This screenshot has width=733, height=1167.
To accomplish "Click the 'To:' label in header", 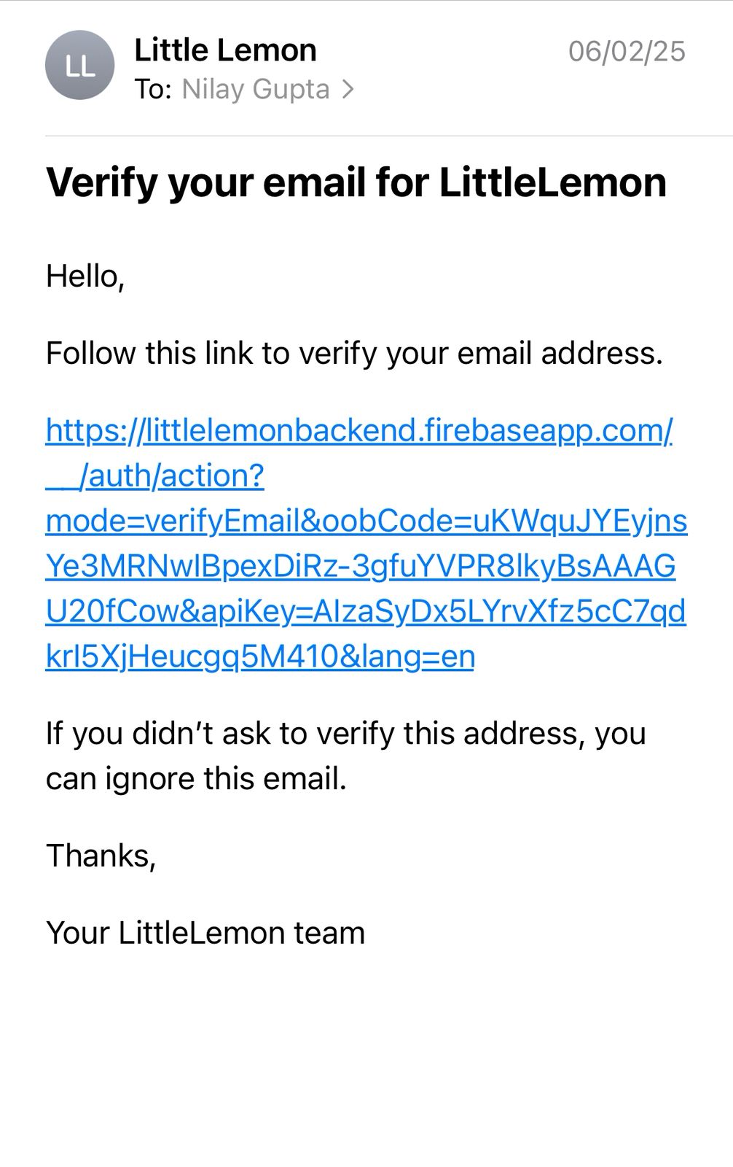I will pyautogui.click(x=153, y=90).
